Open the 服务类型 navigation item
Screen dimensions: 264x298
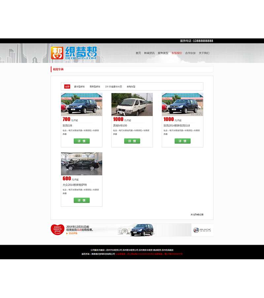(163, 53)
